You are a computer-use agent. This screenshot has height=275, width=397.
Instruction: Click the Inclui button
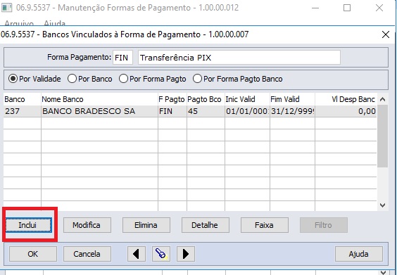click(x=28, y=225)
